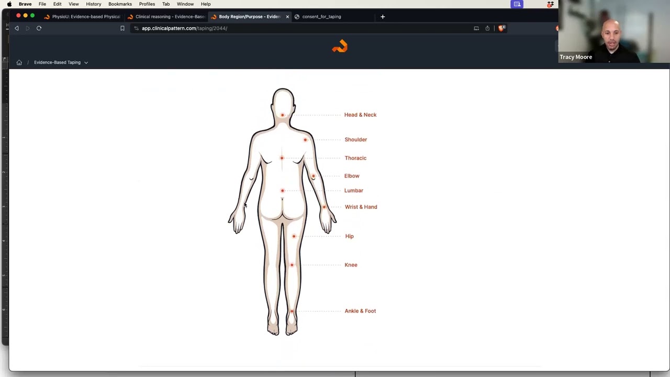Open the Brave Shields panel

(x=501, y=28)
